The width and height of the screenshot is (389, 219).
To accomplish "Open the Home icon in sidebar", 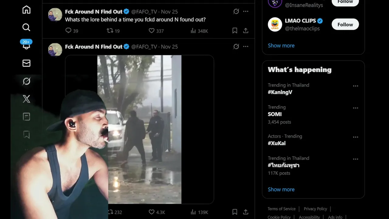I will click(x=26, y=10).
